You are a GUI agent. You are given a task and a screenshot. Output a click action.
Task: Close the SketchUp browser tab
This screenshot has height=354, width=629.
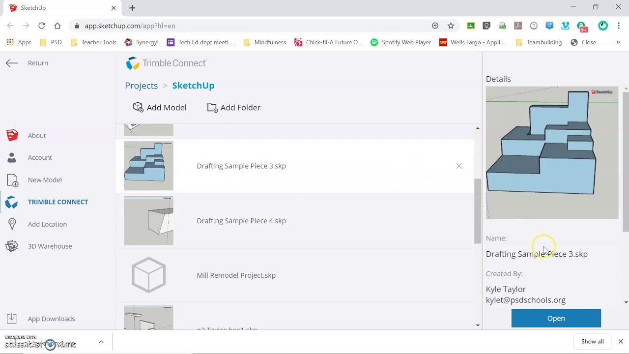114,8
